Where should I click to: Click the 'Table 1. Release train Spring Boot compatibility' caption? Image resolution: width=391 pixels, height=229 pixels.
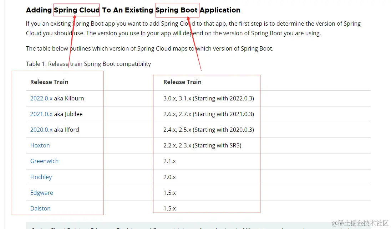(x=88, y=64)
